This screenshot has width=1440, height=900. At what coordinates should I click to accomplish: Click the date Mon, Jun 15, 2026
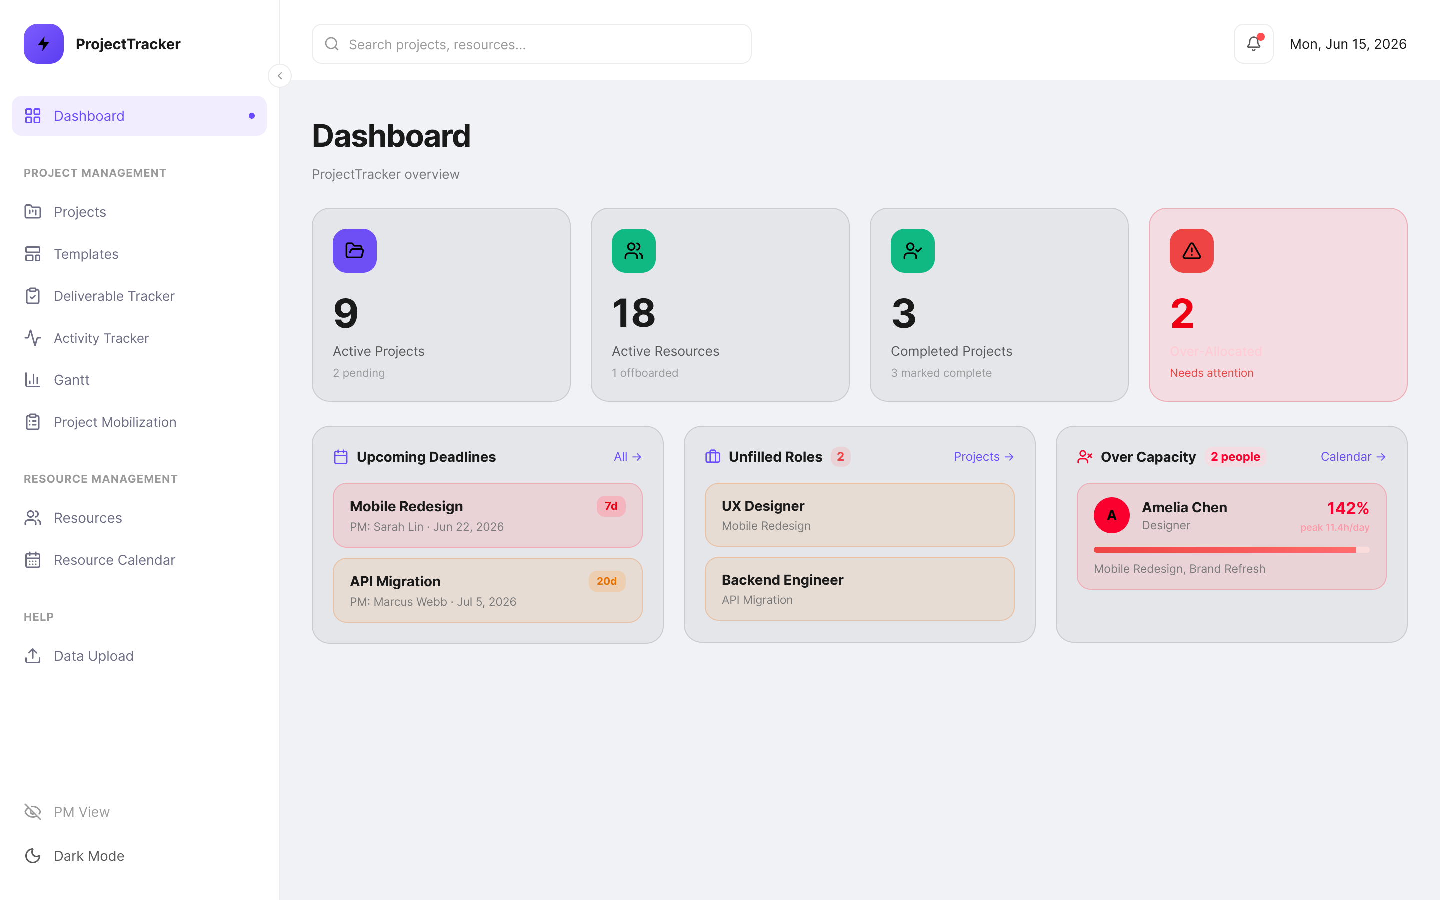[x=1348, y=44]
